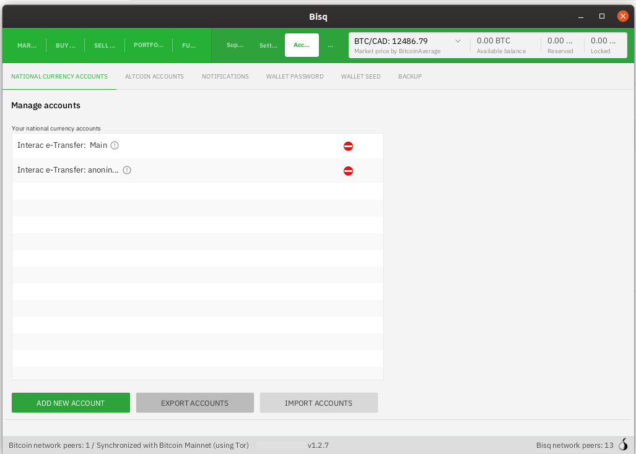Expand the BTC/CAD market price dropdown

pyautogui.click(x=458, y=41)
